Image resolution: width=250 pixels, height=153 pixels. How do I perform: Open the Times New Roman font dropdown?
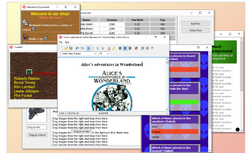pyautogui.click(x=79, y=53)
